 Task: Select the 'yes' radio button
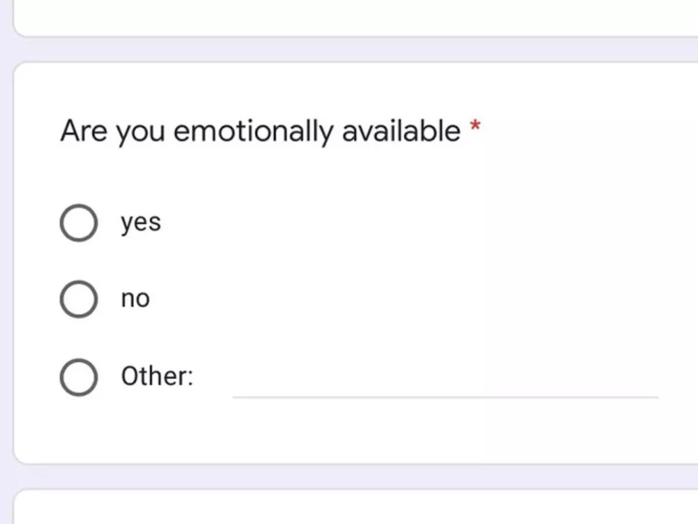[79, 223]
